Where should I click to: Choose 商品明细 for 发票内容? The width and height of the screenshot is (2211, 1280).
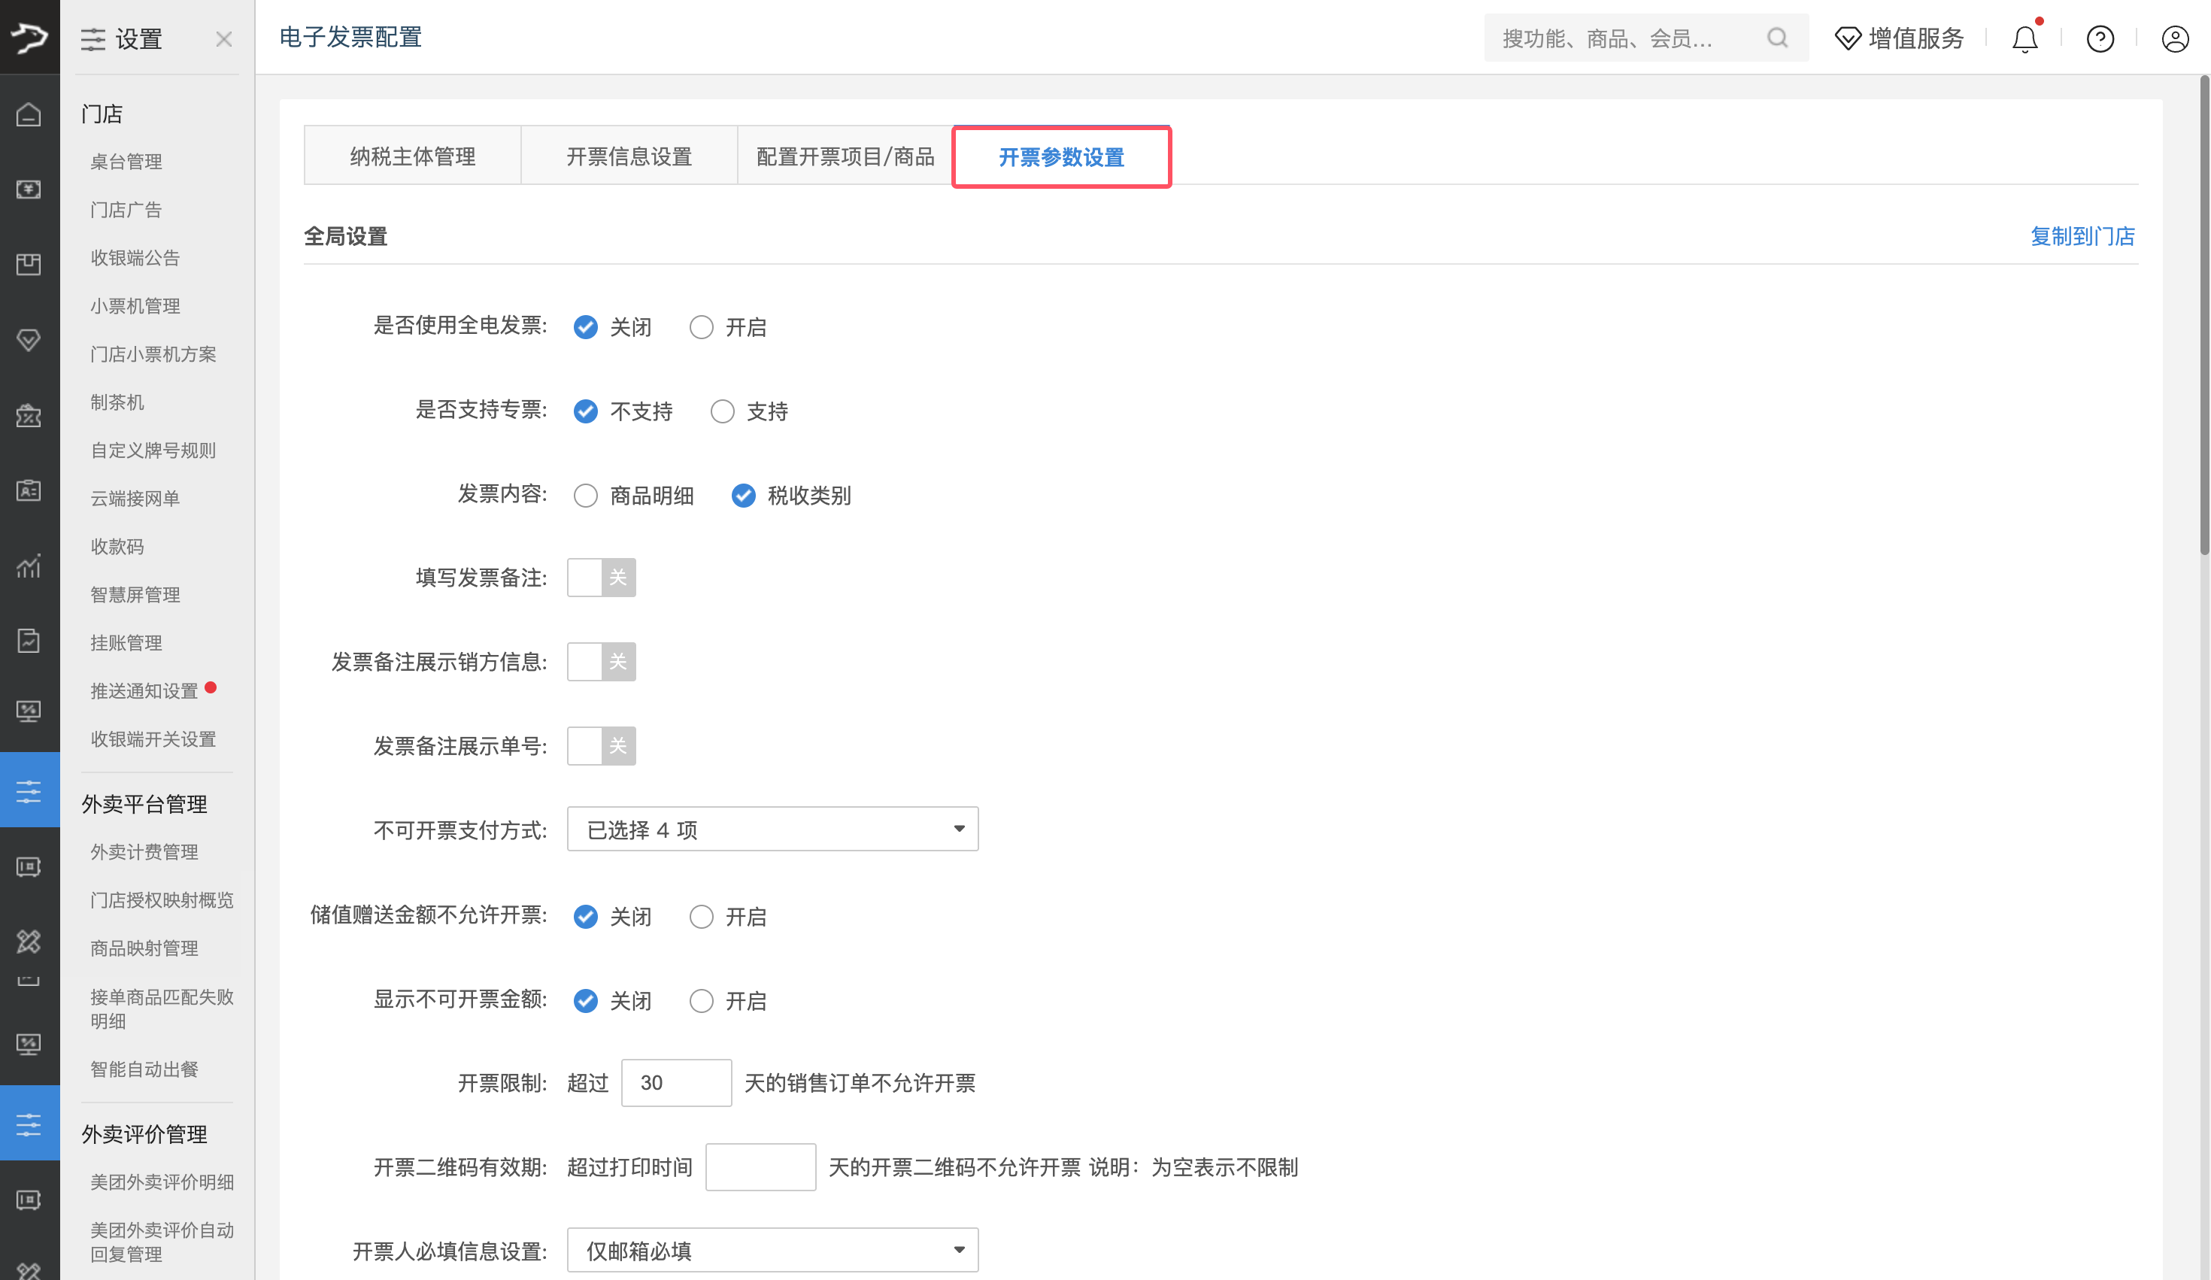(x=585, y=496)
